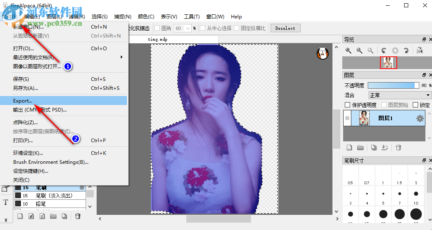Open the Help menu
Image resolution: width=432 pixels, height=230 pixels.
236,17
